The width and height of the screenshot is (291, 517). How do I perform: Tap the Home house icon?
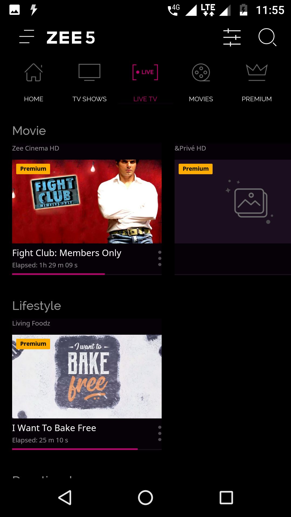click(34, 72)
